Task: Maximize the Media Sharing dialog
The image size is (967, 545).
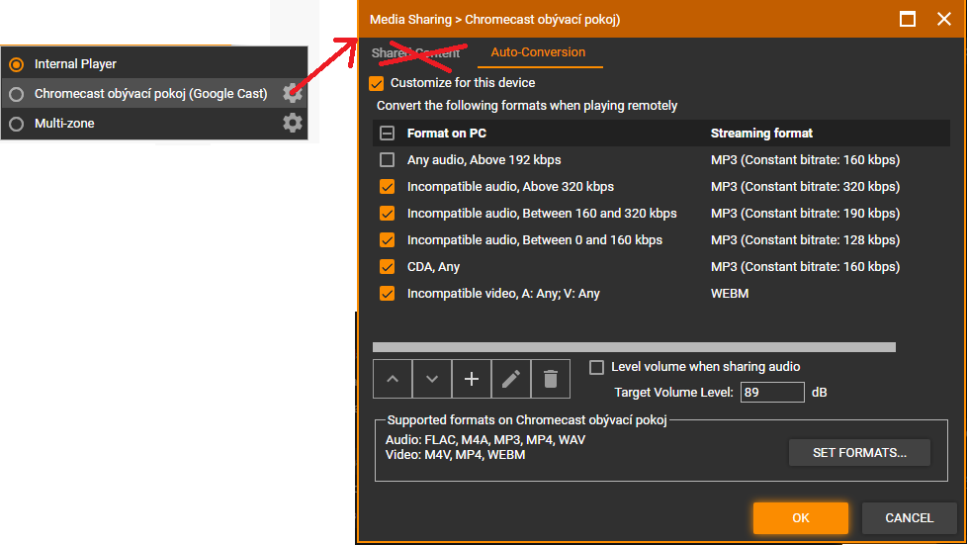Action: (907, 19)
